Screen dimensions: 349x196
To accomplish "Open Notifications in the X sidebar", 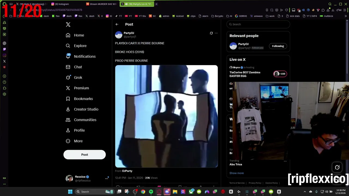I will pos(81,56).
